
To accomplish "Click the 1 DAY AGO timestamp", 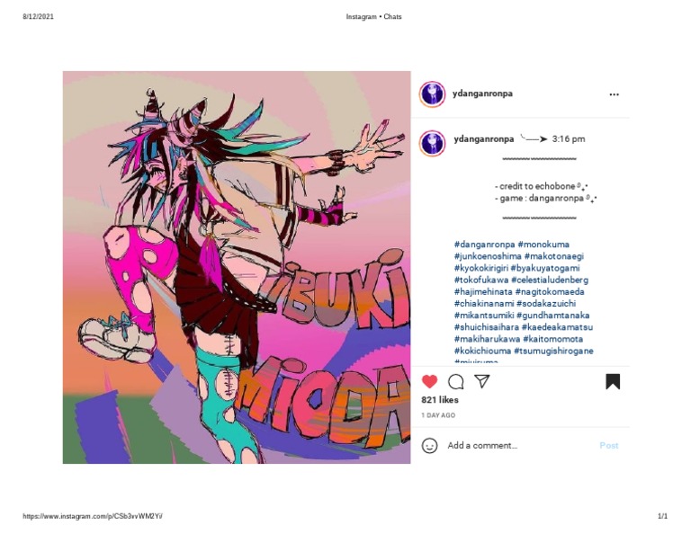I will point(438,415).
